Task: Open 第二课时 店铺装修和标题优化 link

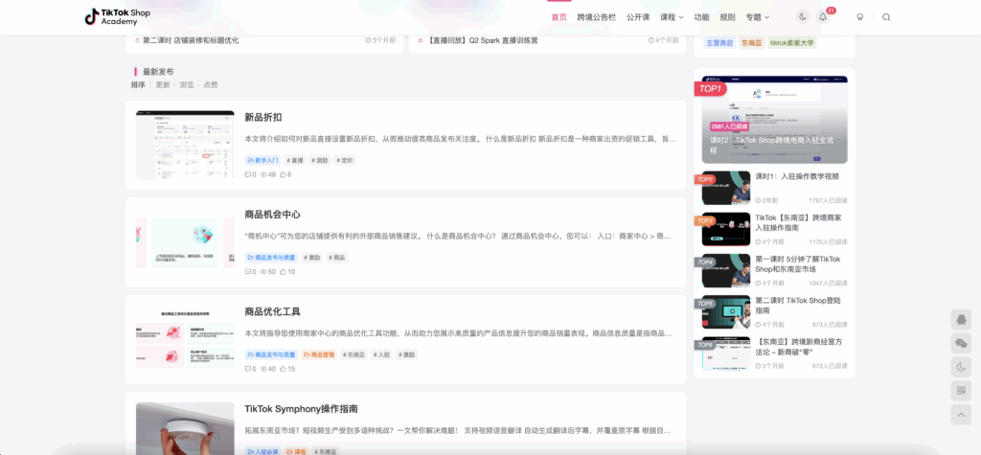Action: coord(191,40)
